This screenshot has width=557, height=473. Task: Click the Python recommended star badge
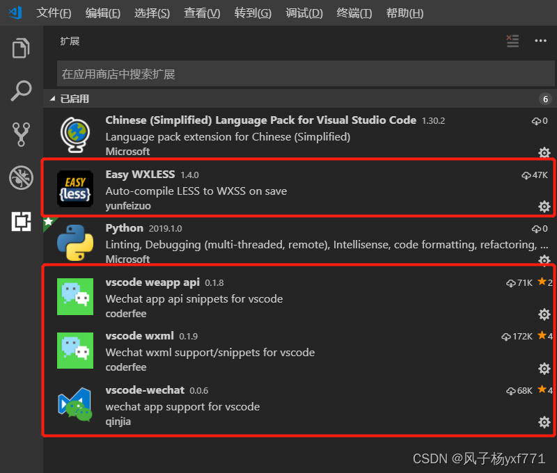[x=48, y=222]
